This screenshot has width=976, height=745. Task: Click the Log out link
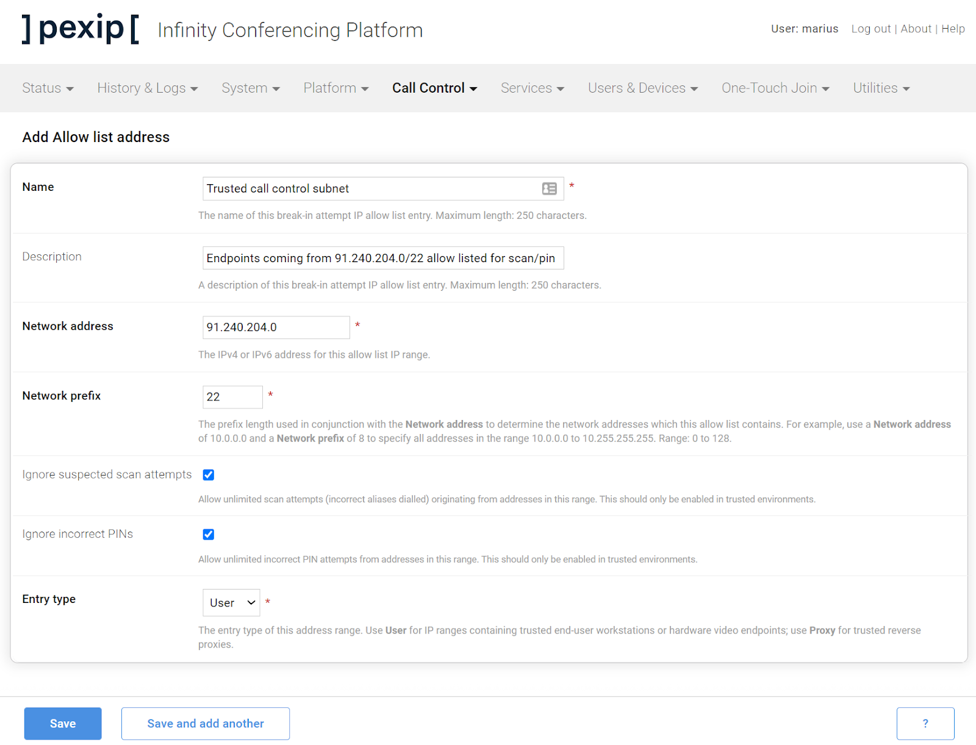pyautogui.click(x=870, y=29)
